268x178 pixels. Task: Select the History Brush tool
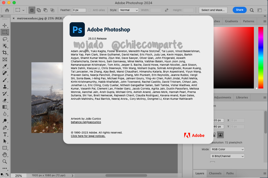pos(5,93)
